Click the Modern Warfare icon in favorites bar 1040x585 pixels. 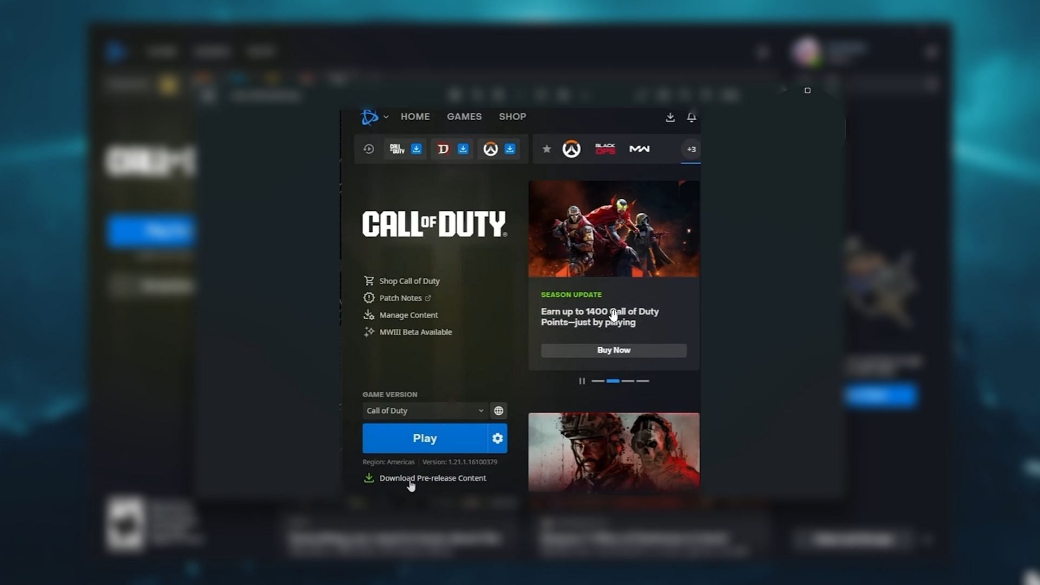tap(640, 148)
